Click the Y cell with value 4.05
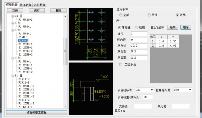 tap(173, 46)
